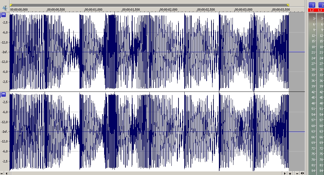Click the level zoom out icon at bottom left
The image size is (324, 175).
(2, 173)
